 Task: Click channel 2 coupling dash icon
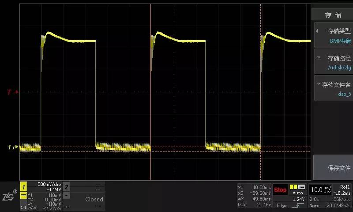[66, 195]
